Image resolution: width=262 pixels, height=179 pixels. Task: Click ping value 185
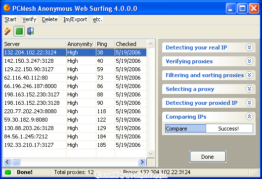tap(102, 145)
